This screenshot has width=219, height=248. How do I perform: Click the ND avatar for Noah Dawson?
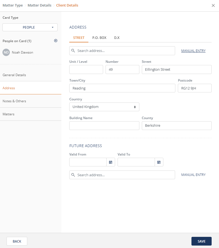pyautogui.click(x=6, y=52)
